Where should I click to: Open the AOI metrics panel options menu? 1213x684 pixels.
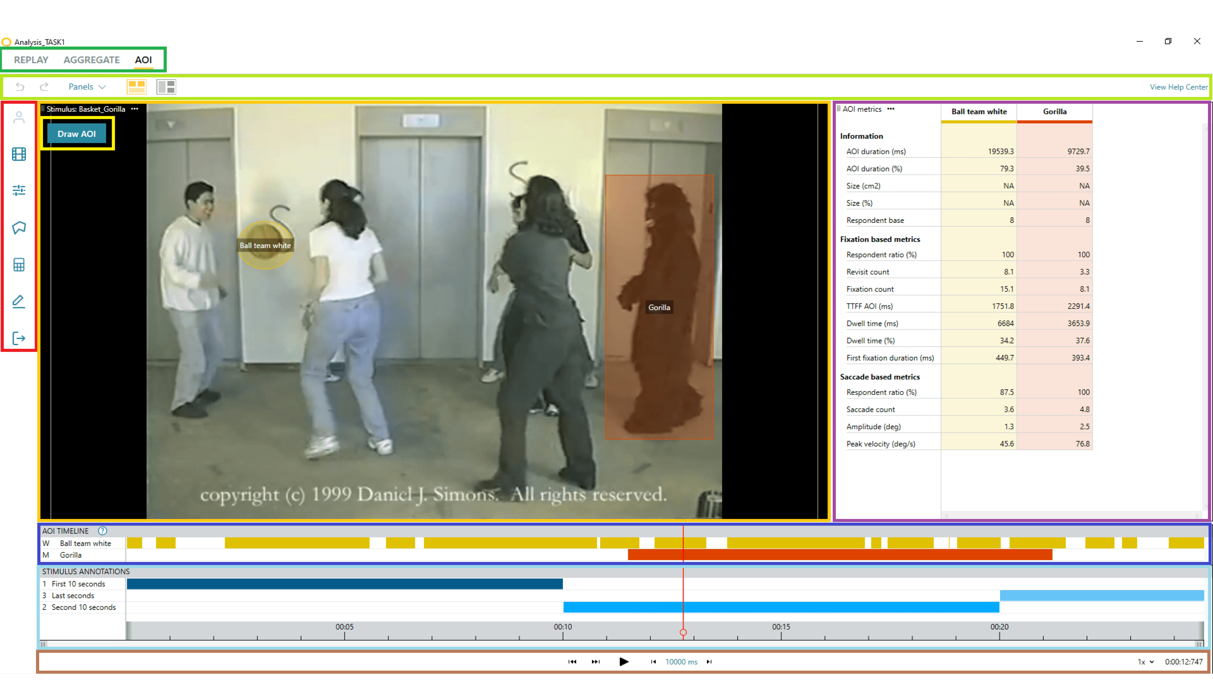click(890, 109)
